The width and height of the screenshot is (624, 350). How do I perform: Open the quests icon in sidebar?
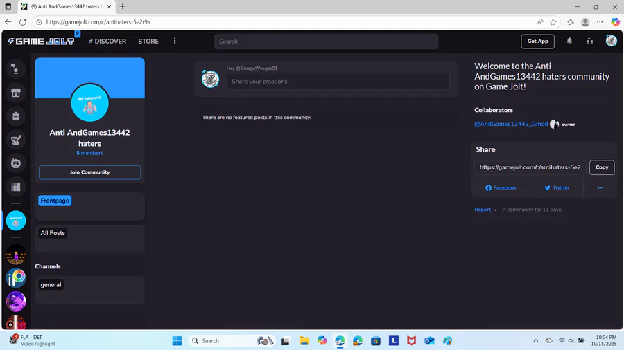point(16,140)
